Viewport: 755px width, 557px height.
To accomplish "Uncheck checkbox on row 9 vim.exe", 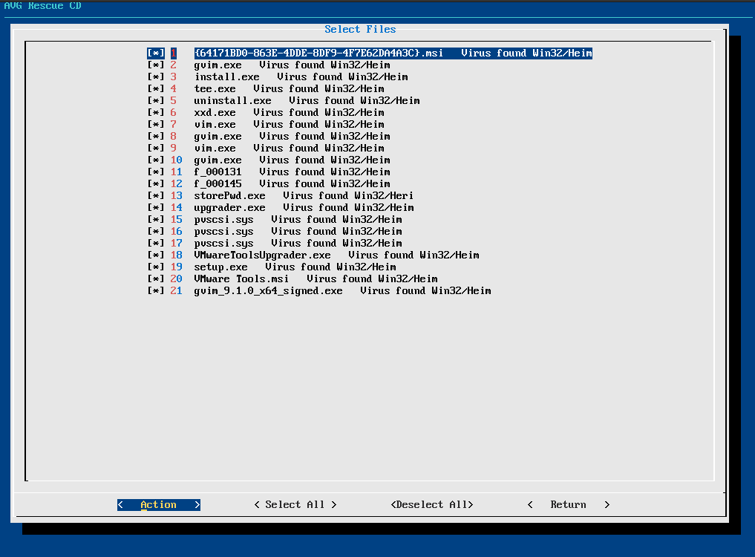I will (155, 148).
